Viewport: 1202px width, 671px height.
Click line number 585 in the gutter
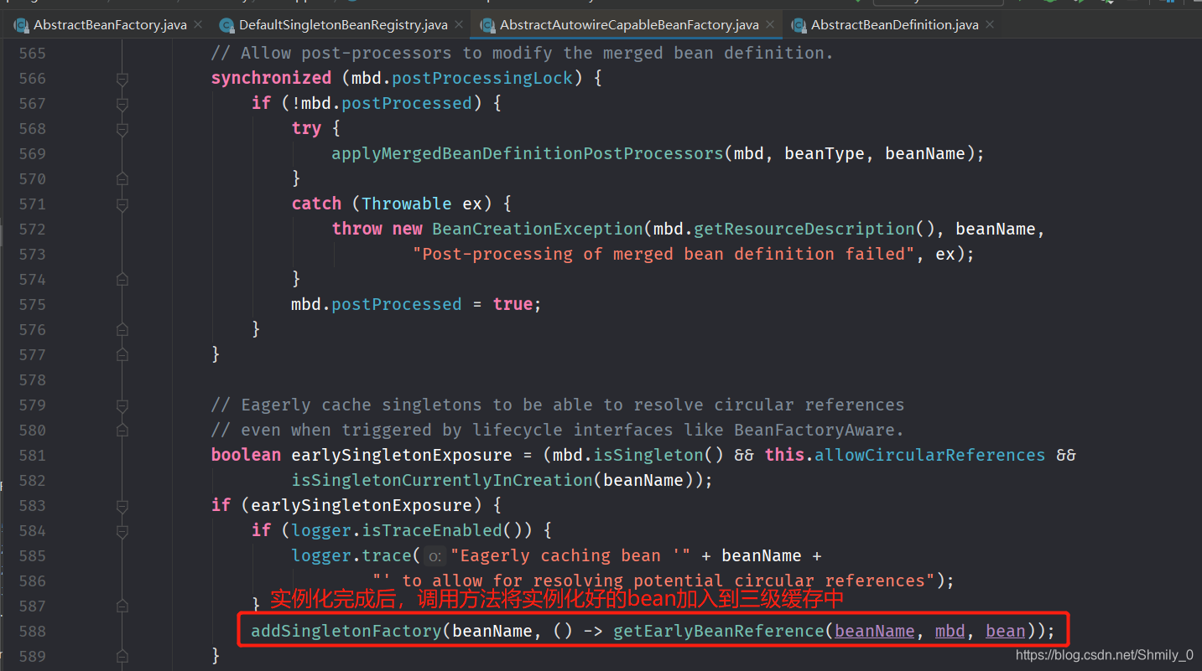pyautogui.click(x=32, y=555)
